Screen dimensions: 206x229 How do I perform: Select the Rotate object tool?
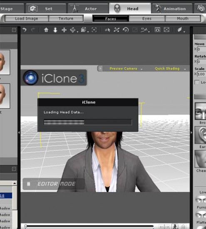(x=73, y=30)
